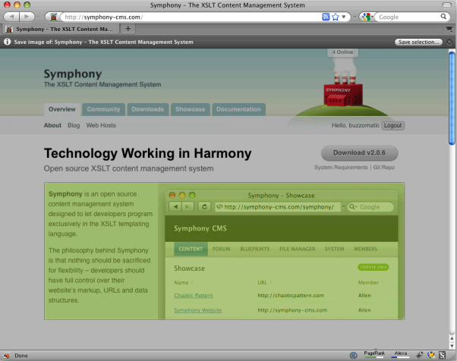The image size is (457, 361).
Task: Open the Web Hosts link
Action: pos(101,125)
